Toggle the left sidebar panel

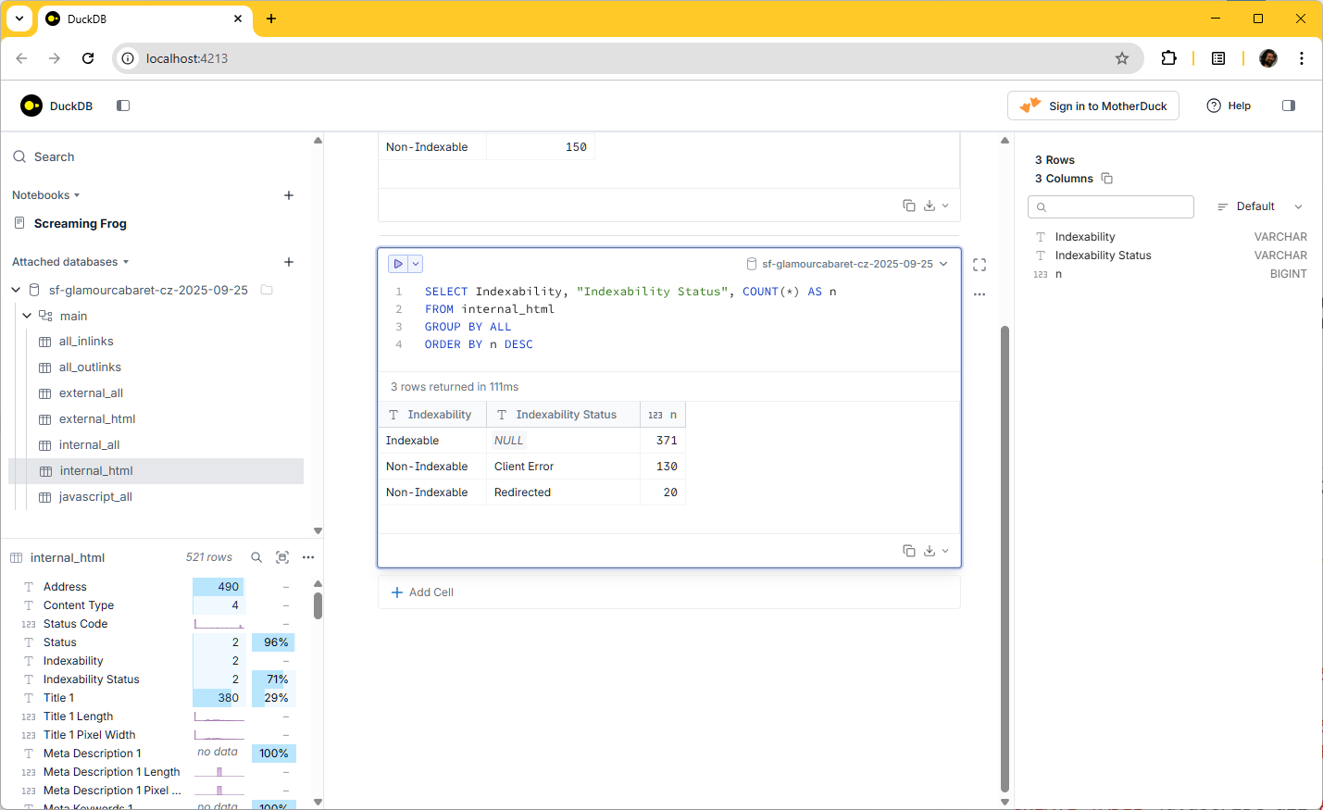(x=123, y=106)
